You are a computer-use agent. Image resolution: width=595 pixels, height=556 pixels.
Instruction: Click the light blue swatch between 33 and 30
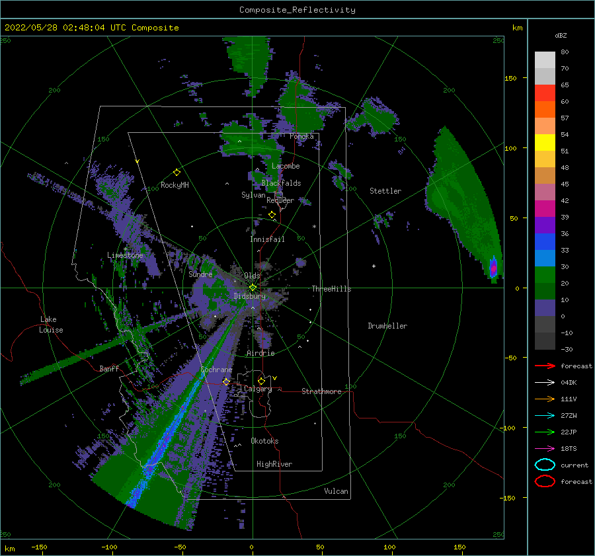[x=545, y=258]
